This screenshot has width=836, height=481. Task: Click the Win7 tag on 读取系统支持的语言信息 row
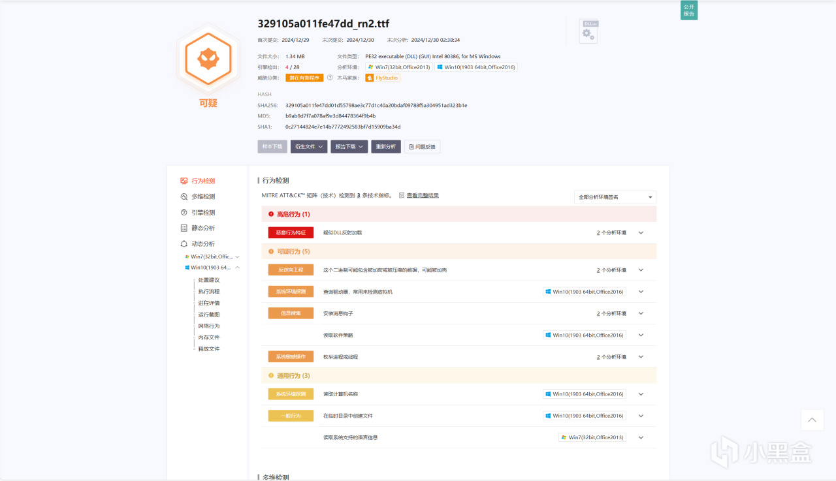pyautogui.click(x=592, y=437)
